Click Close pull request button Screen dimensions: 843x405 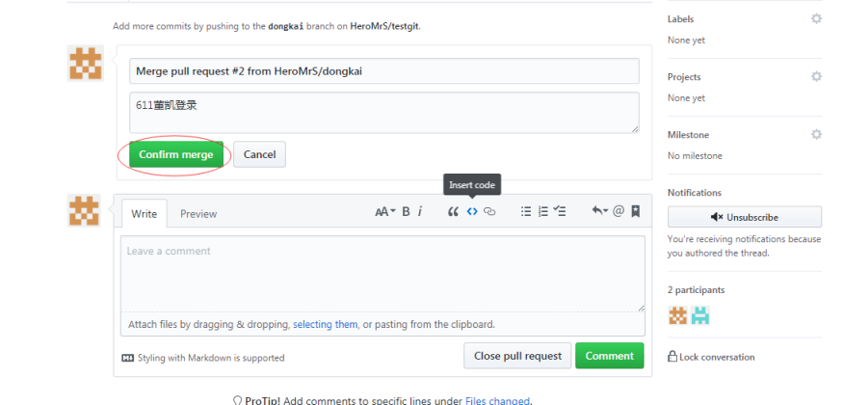click(517, 356)
